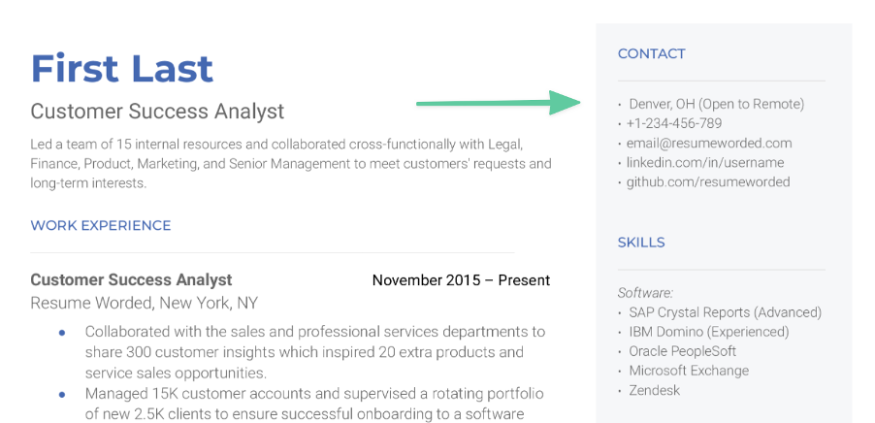Viewport: 875px width, 423px height.
Task: Click the phone number +1-234-456-789
Action: (x=673, y=123)
